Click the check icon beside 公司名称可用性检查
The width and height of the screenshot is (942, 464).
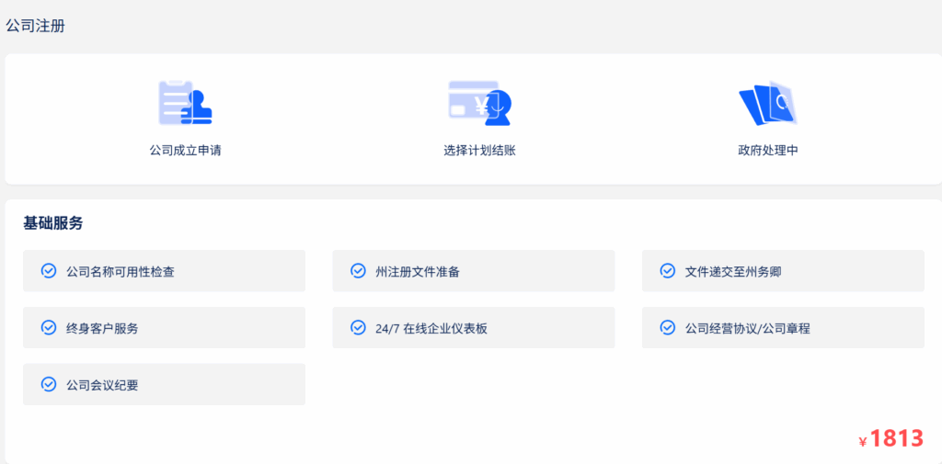[48, 271]
